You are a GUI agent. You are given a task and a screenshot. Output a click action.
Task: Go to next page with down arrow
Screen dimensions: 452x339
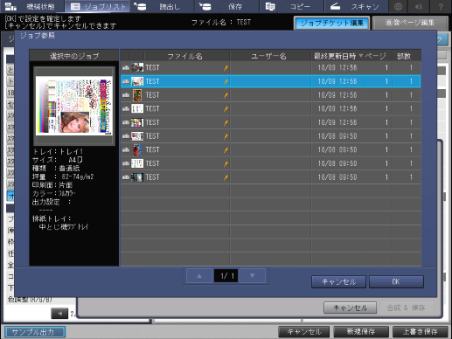tap(253, 276)
